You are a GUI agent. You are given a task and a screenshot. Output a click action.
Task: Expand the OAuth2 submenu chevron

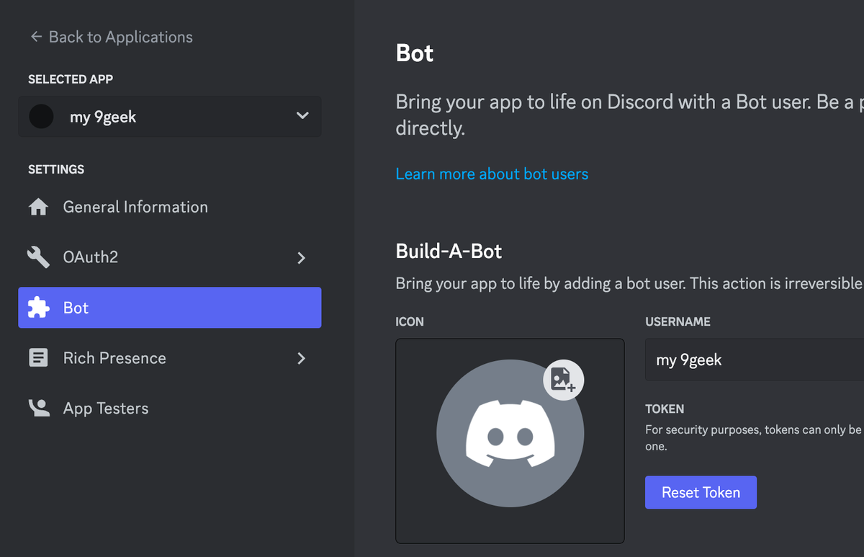(x=301, y=258)
